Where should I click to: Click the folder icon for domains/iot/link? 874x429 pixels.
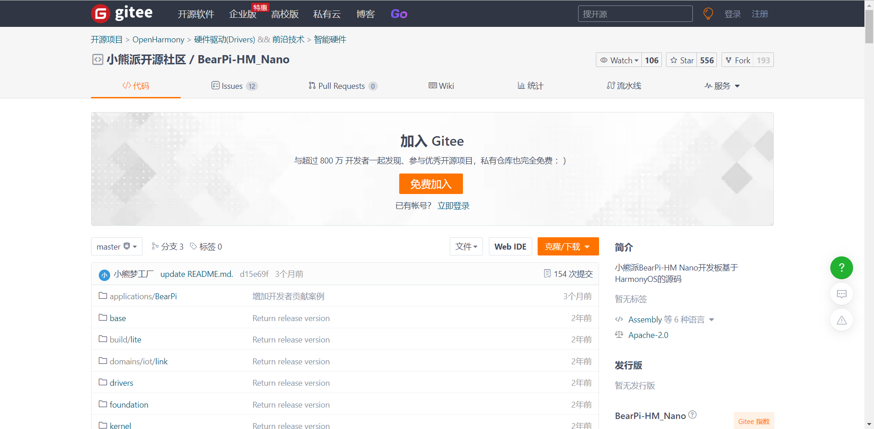[x=103, y=361]
